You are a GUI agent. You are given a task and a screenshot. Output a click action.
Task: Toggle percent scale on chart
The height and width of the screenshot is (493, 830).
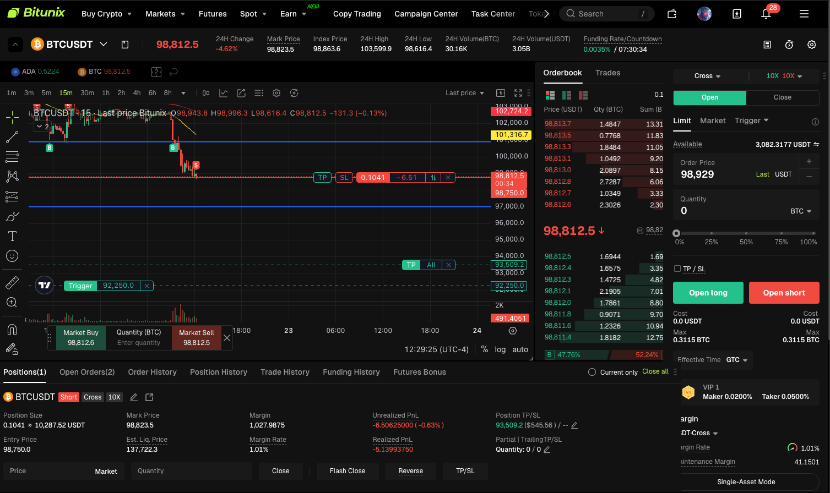(485, 349)
